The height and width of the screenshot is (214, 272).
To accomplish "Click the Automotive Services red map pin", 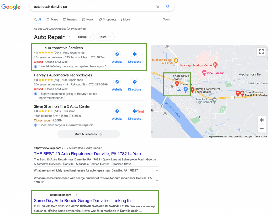I will (x=177, y=84).
